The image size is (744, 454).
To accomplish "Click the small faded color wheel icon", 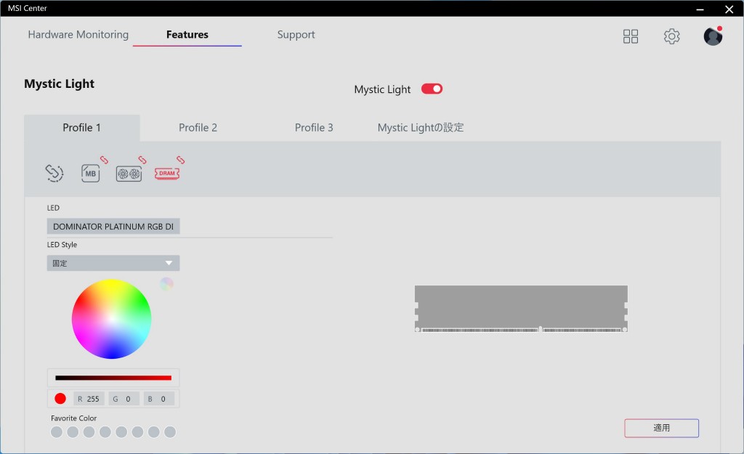I will pyautogui.click(x=166, y=284).
